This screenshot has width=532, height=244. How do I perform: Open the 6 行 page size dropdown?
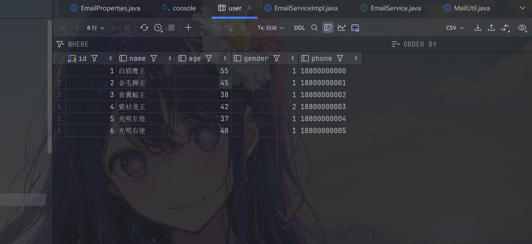pyautogui.click(x=96, y=28)
